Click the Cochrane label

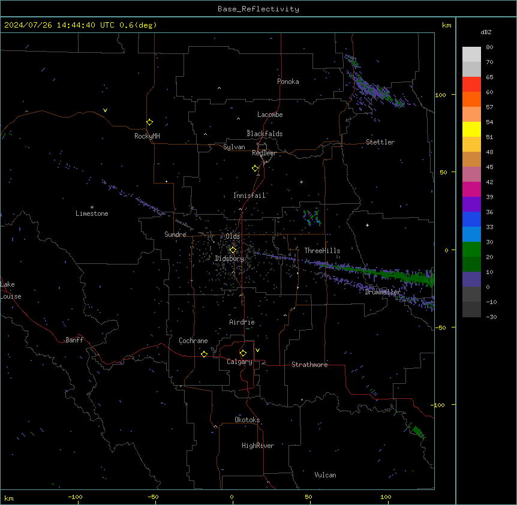[193, 341]
